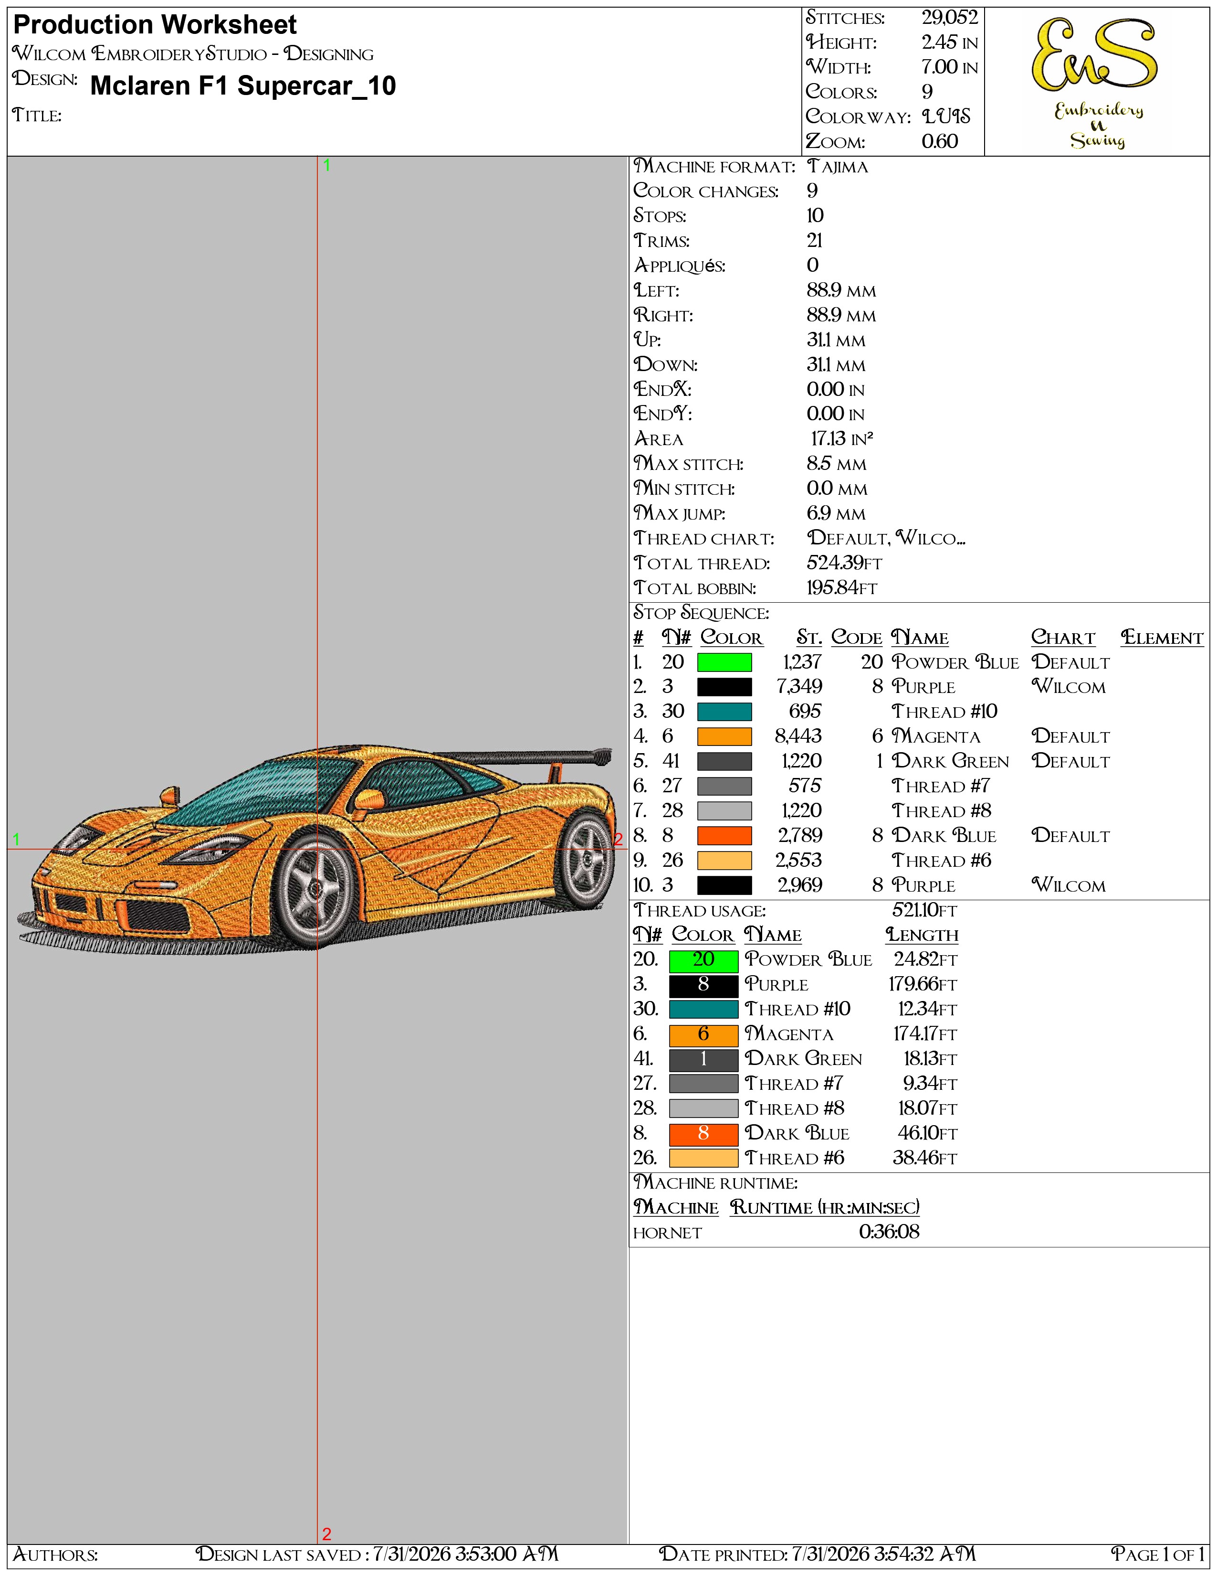Click the Thread #10 swatch in Thread Usage

pyautogui.click(x=703, y=1010)
